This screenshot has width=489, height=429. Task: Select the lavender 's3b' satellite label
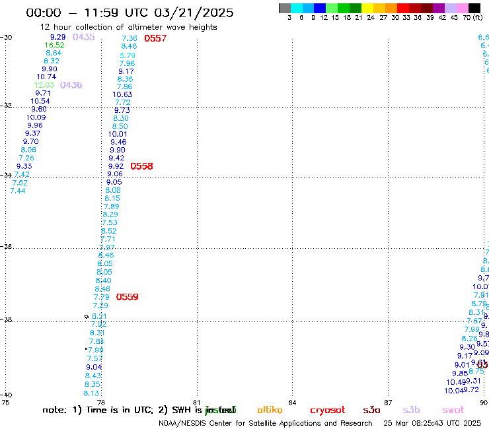tap(411, 410)
